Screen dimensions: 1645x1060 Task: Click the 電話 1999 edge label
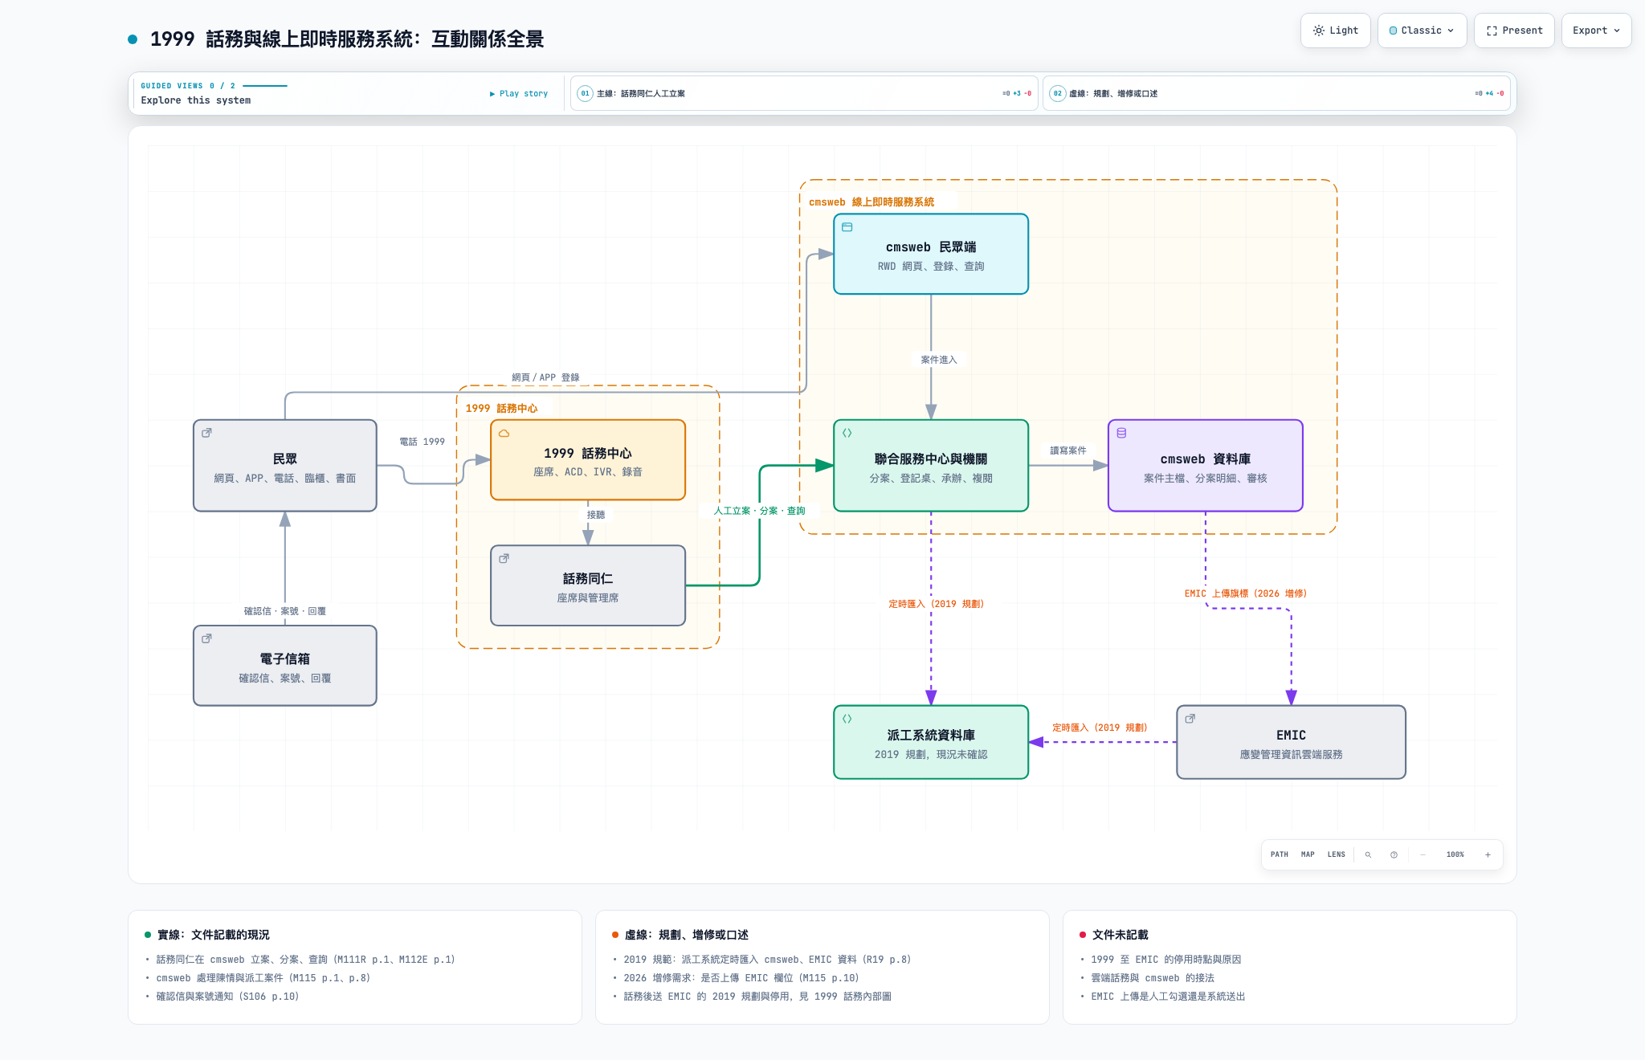coord(422,442)
